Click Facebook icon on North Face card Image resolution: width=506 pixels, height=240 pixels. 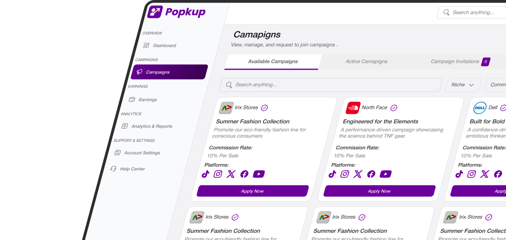click(x=371, y=174)
